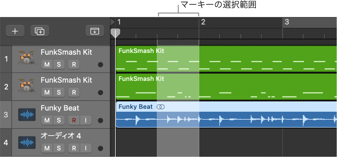Viewport: 337px width, 157px height.
Task: Click the Funky Beat waveform
Action: click(x=226, y=119)
